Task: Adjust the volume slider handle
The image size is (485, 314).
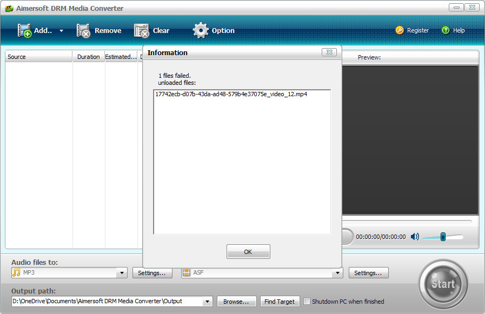Action: pos(443,237)
